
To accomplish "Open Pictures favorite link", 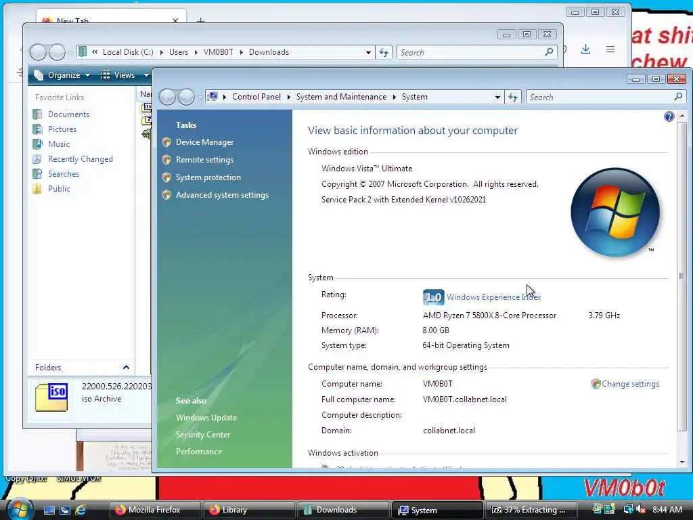I will tap(62, 129).
